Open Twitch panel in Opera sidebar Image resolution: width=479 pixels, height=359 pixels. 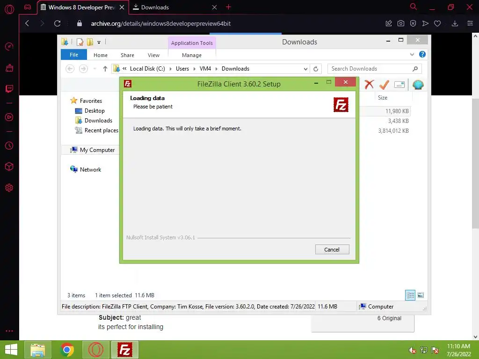pos(9,89)
